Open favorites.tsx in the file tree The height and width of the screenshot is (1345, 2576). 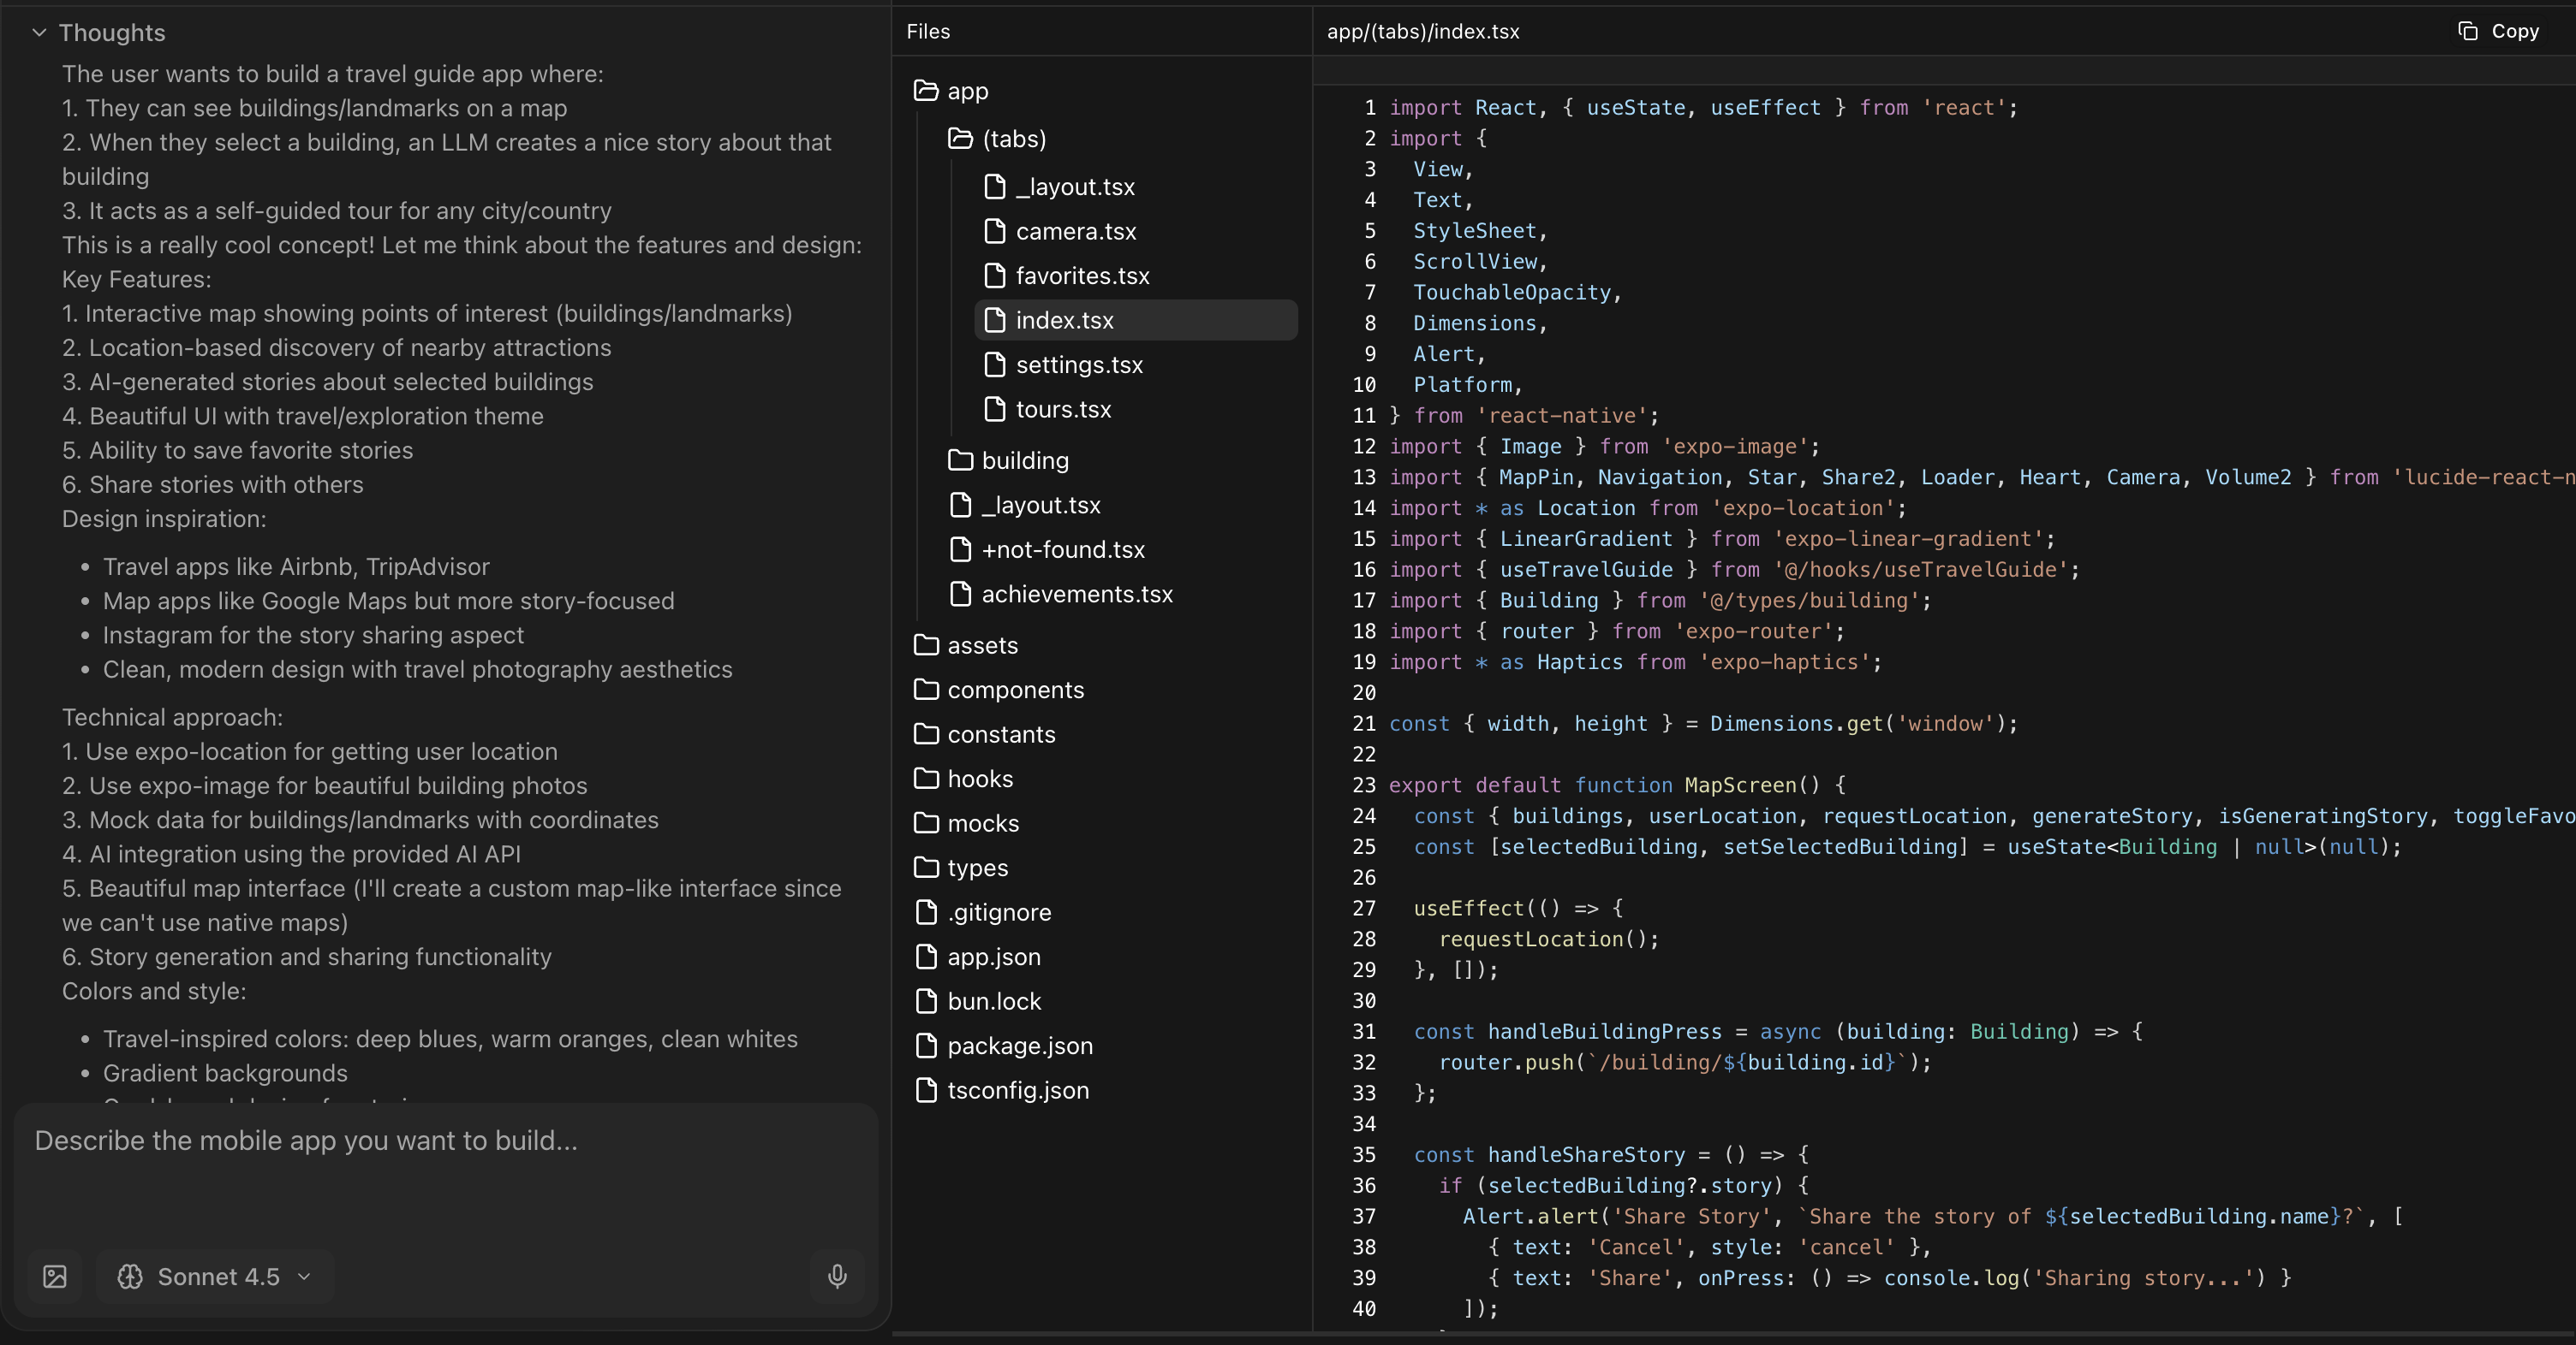pos(1082,275)
